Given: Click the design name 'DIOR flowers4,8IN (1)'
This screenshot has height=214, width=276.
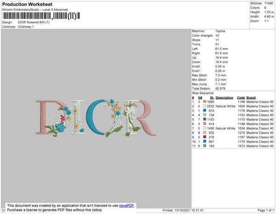Looking at the screenshot, I should coord(34,22).
